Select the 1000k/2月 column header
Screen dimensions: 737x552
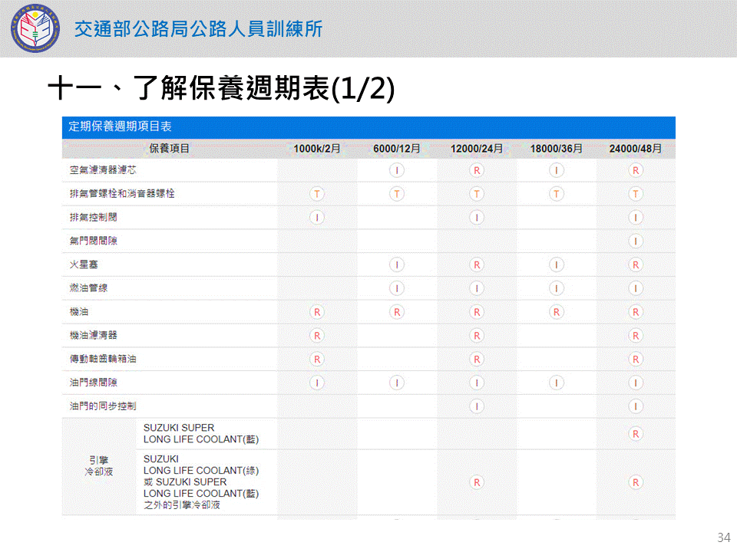coord(317,149)
